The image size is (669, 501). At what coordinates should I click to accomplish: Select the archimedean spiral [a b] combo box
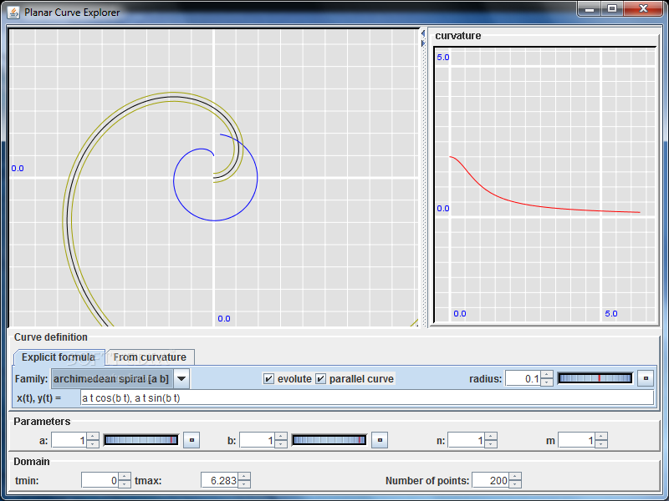coord(120,379)
